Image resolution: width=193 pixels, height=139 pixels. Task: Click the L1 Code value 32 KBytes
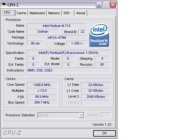[96, 91]
